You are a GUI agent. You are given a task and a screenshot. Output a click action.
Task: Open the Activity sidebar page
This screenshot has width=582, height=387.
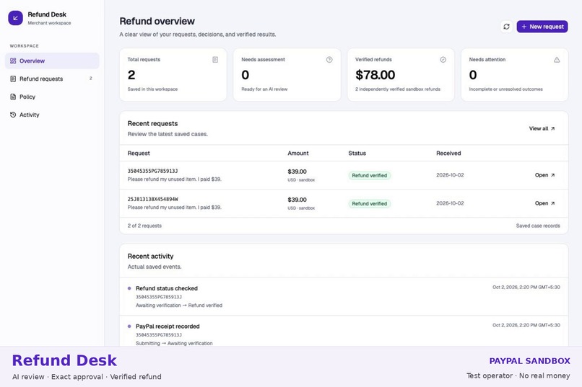tap(52, 115)
